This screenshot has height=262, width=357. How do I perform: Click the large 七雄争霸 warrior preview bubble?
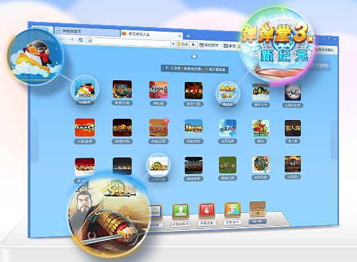click(109, 216)
